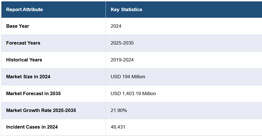Click the 21.90% growth rate value

(x=119, y=110)
